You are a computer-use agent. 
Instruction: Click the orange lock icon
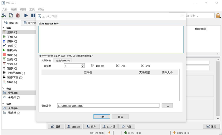coord(218,16)
